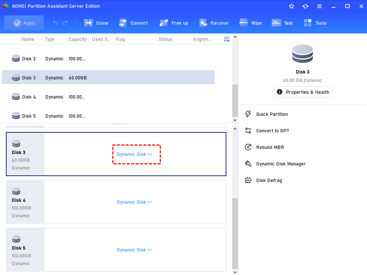This screenshot has width=367, height=275.
Task: Click the Convert to GPT icon
Action: 248,131
